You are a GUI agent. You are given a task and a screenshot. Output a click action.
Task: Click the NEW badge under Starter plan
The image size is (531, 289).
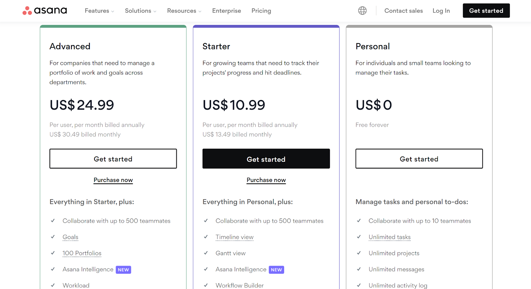coord(276,270)
